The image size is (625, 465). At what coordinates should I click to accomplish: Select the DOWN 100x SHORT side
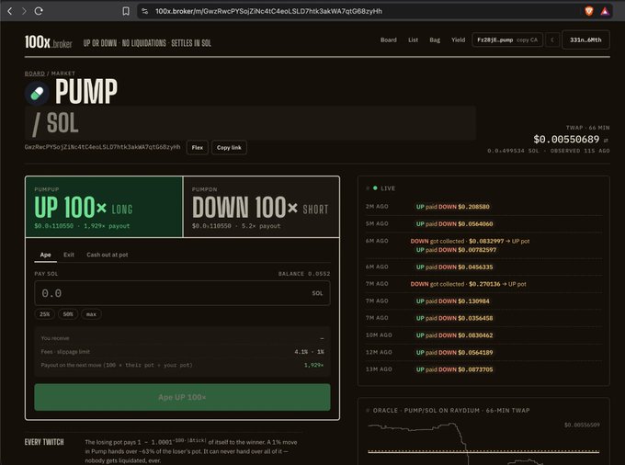(x=261, y=207)
